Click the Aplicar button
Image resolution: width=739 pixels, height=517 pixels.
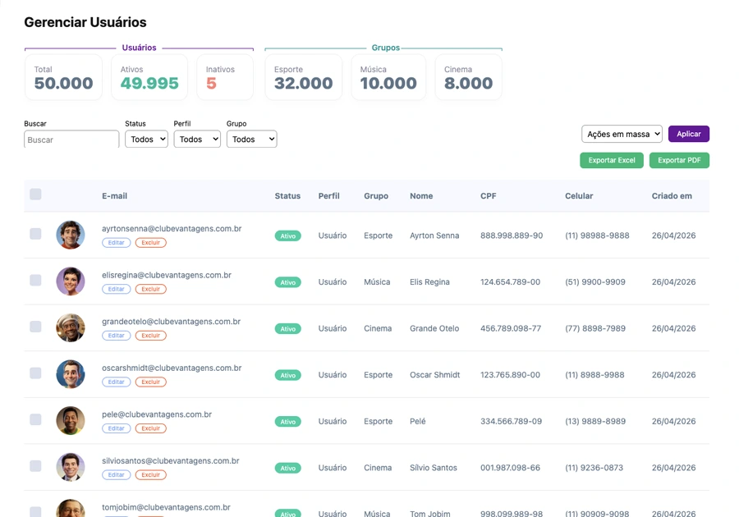pyautogui.click(x=689, y=134)
